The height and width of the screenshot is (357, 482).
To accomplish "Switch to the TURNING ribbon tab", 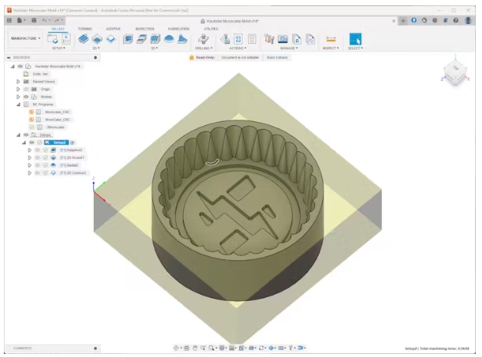I will [85, 28].
